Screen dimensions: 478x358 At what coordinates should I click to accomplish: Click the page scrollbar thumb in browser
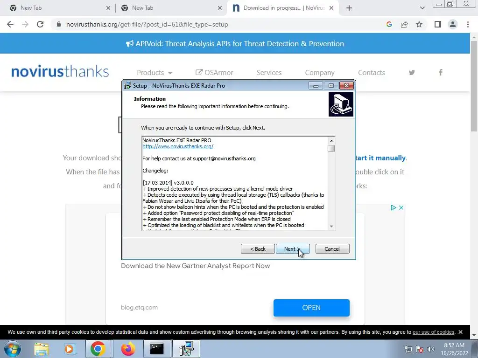click(474, 86)
